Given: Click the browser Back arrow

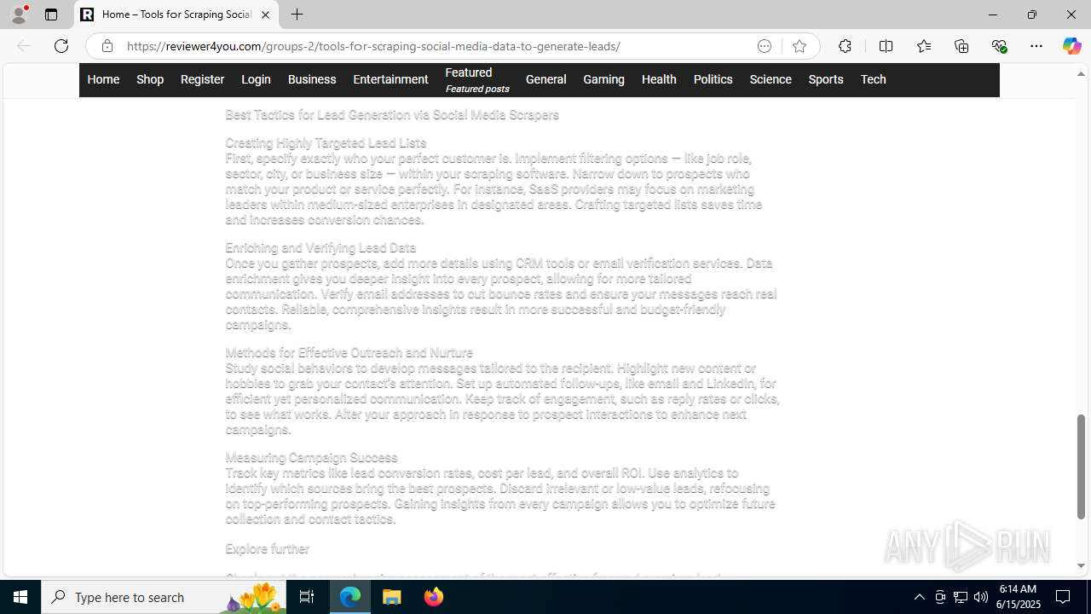Looking at the screenshot, I should point(24,46).
